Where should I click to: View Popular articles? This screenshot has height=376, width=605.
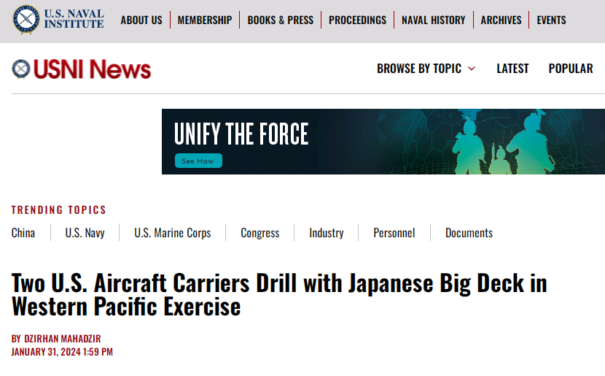tap(570, 68)
